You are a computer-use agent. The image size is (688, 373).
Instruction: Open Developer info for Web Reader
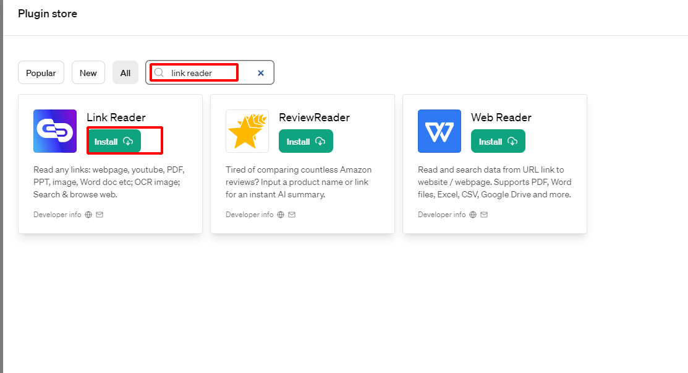441,214
